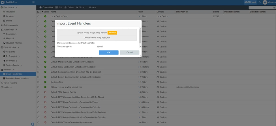Click the All Events icon in sidebar
Viewport: 276px width, 126px height.
[5, 52]
